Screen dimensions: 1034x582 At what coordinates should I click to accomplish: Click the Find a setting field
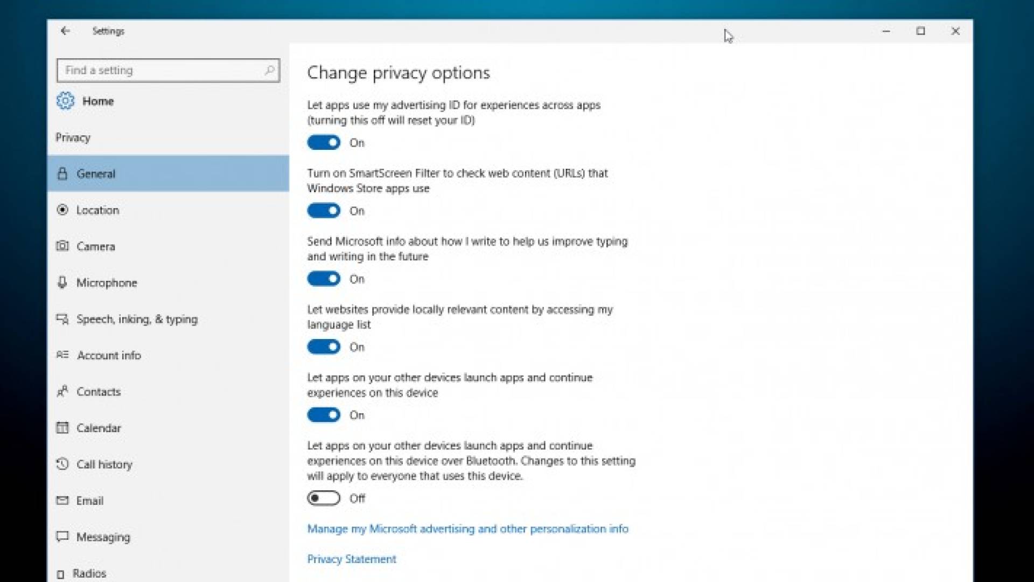[162, 70]
